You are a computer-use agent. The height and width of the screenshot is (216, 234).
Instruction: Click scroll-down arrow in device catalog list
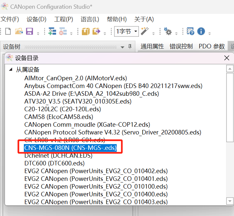pyautogui.click(x=230, y=201)
